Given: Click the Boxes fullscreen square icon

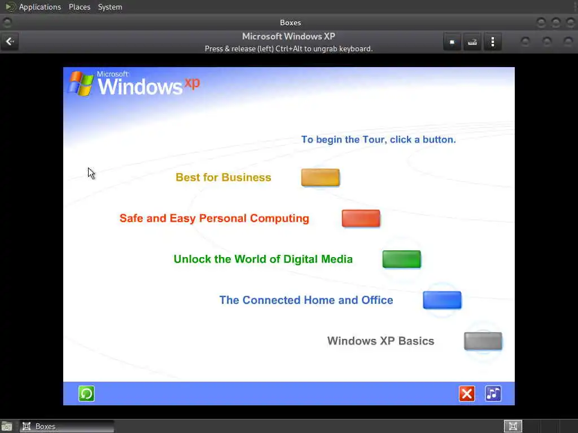Looking at the screenshot, I should click(x=452, y=42).
